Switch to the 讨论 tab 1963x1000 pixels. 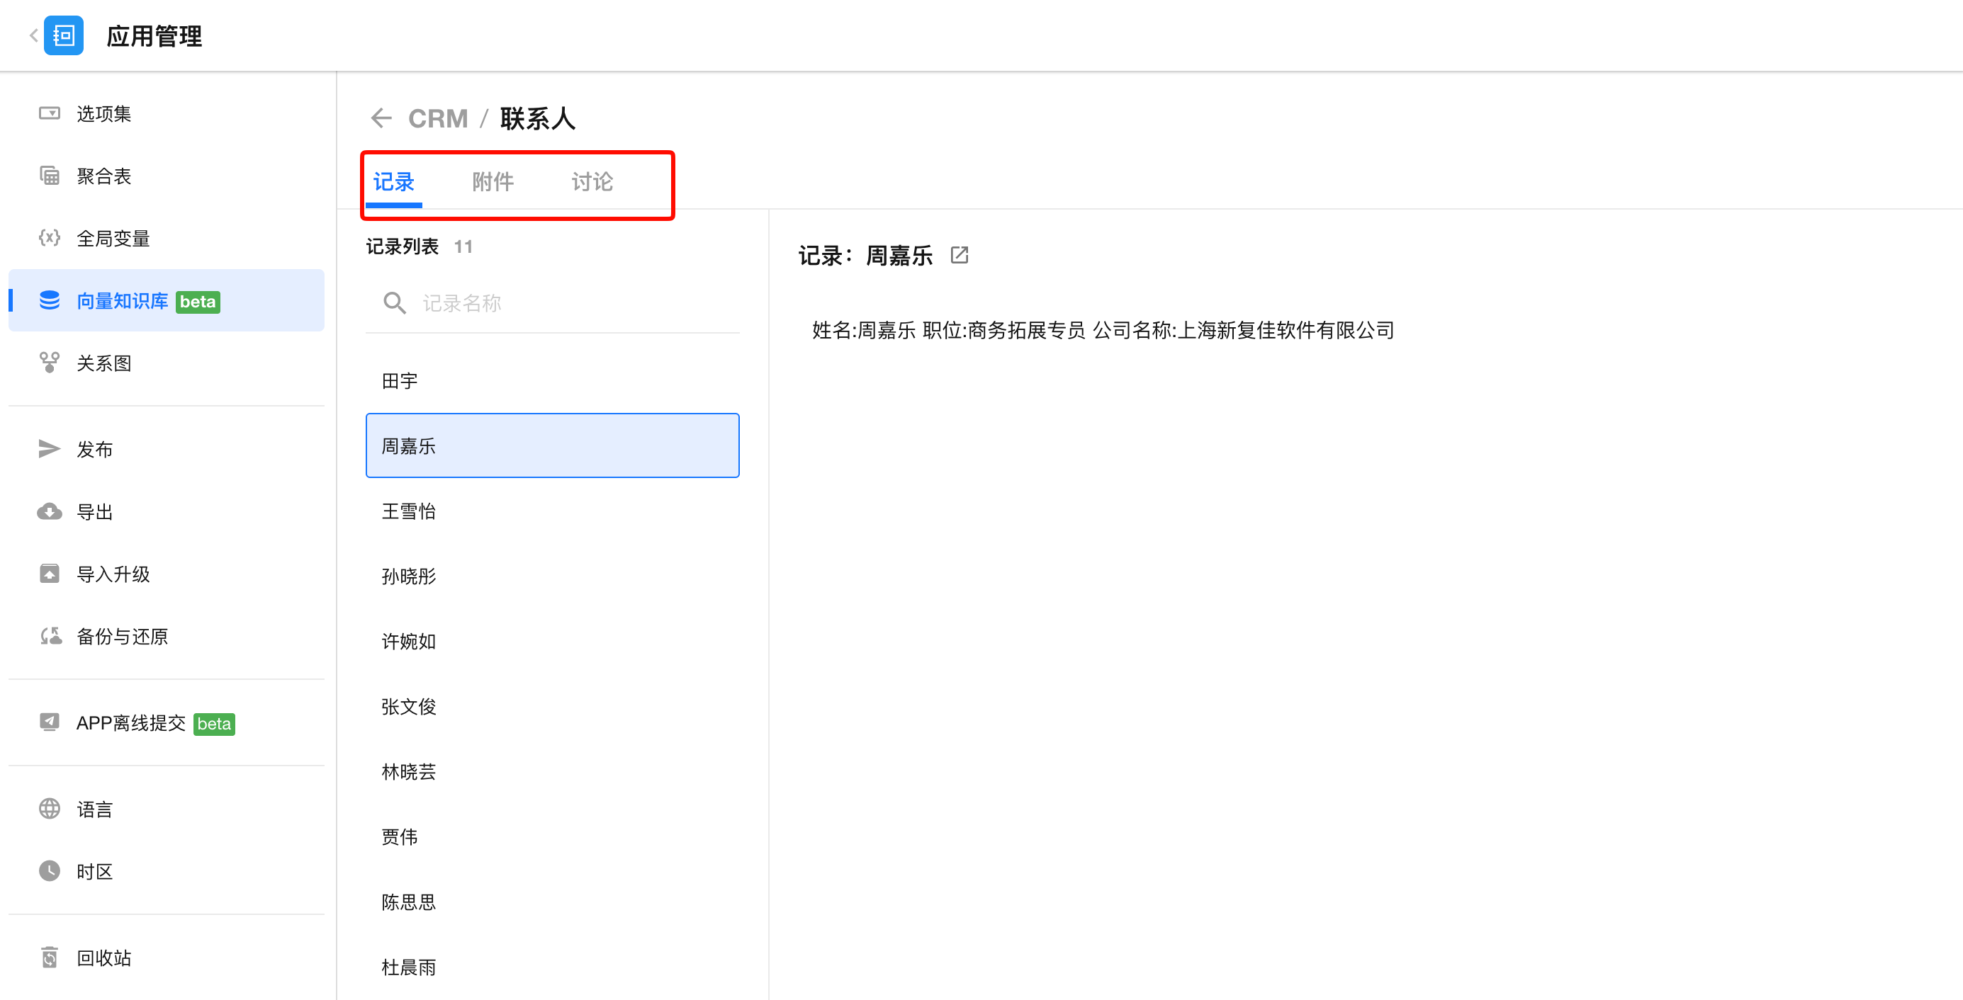[591, 181]
